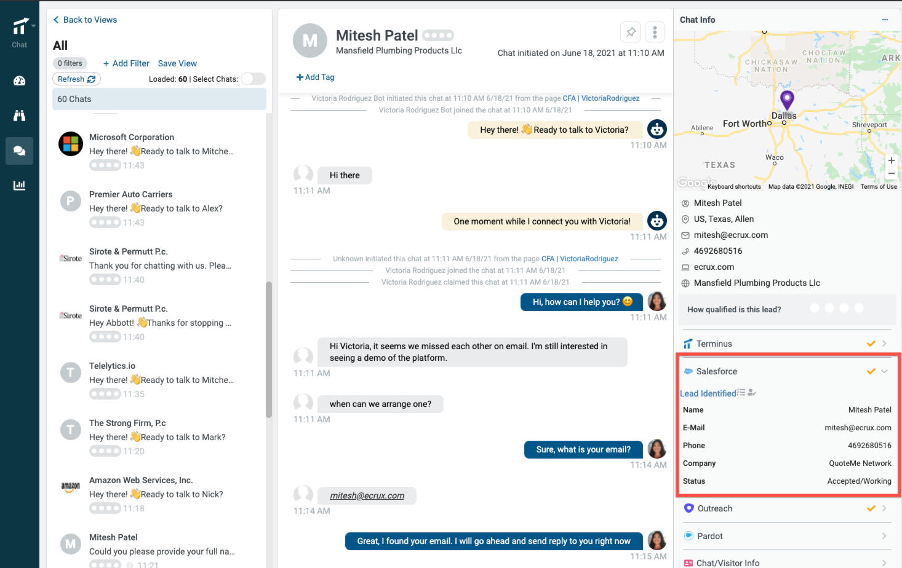Open the dropdown arrow beside the Chat logo
Image resolution: width=902 pixels, height=568 pixels.
click(x=33, y=26)
